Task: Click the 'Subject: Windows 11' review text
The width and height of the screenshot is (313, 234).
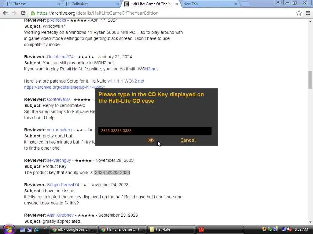Action: [x=45, y=27]
